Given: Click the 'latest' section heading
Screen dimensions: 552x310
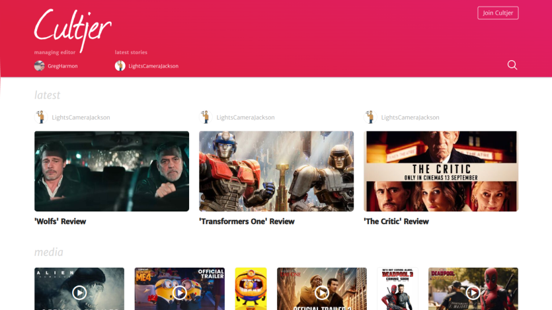Looking at the screenshot, I should tap(47, 95).
